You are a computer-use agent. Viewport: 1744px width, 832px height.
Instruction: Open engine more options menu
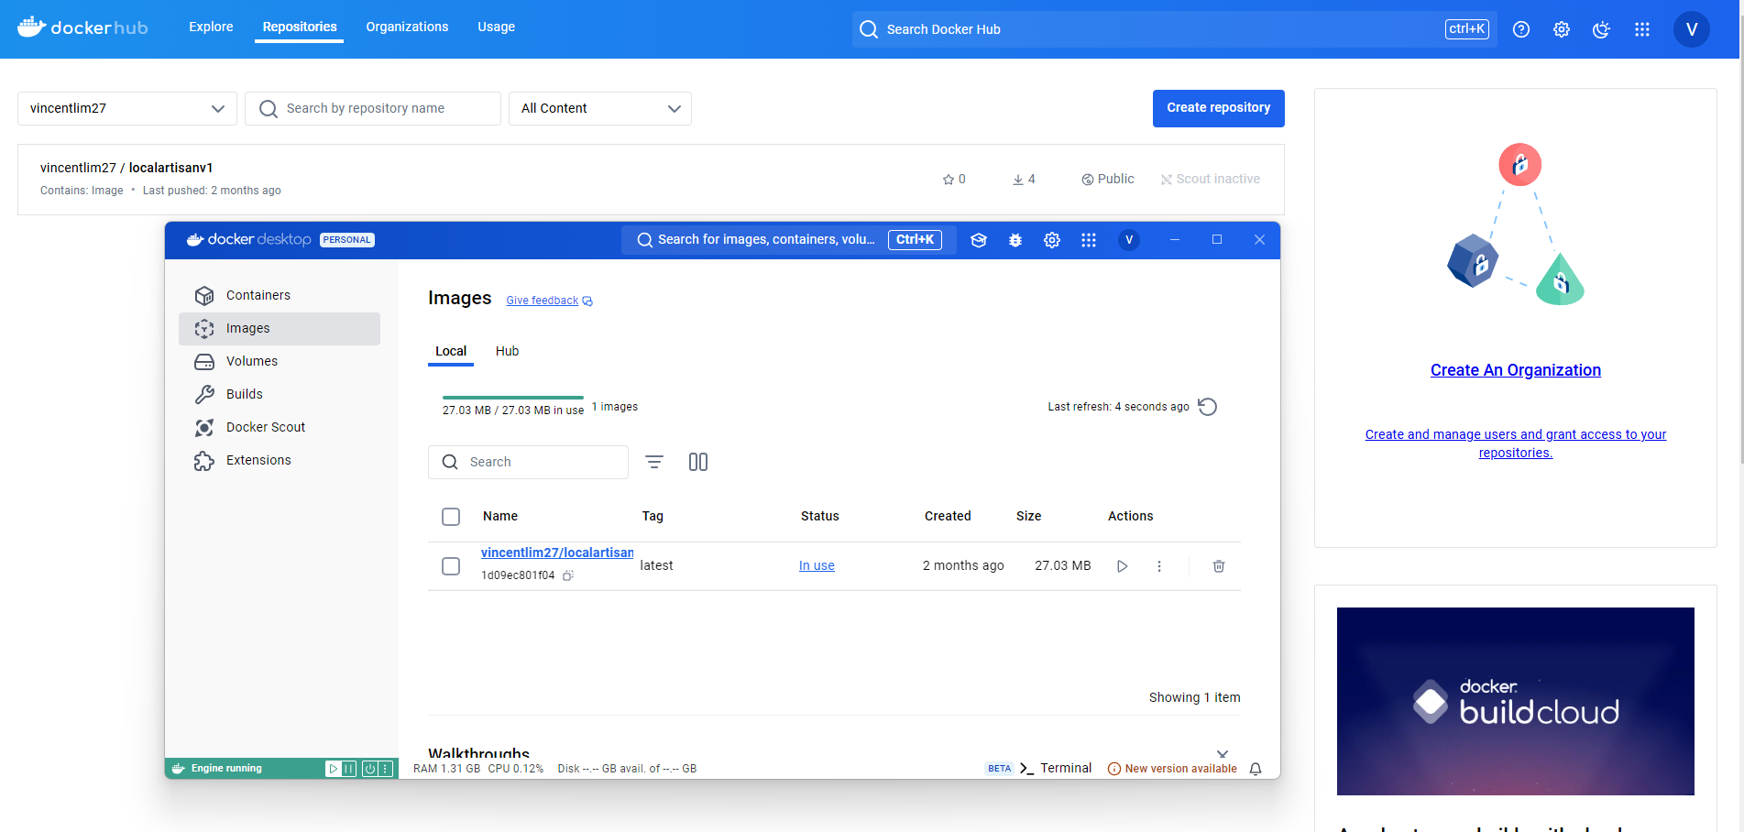[x=386, y=769]
